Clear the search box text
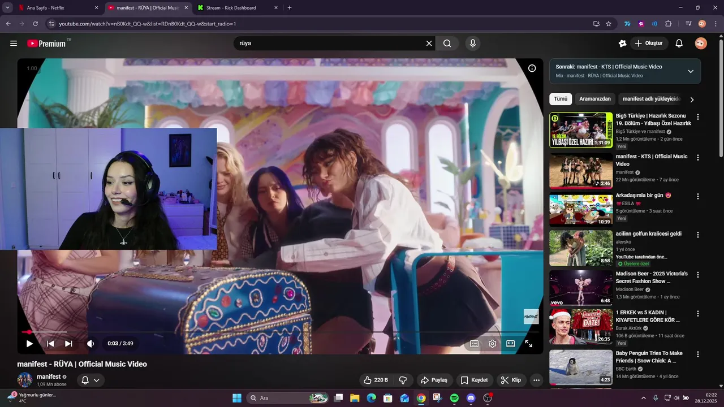The height and width of the screenshot is (407, 724). (x=429, y=44)
